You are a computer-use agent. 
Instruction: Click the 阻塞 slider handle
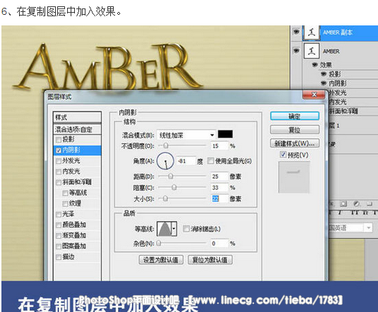[174, 187]
